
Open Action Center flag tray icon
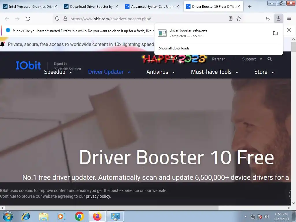point(260,217)
